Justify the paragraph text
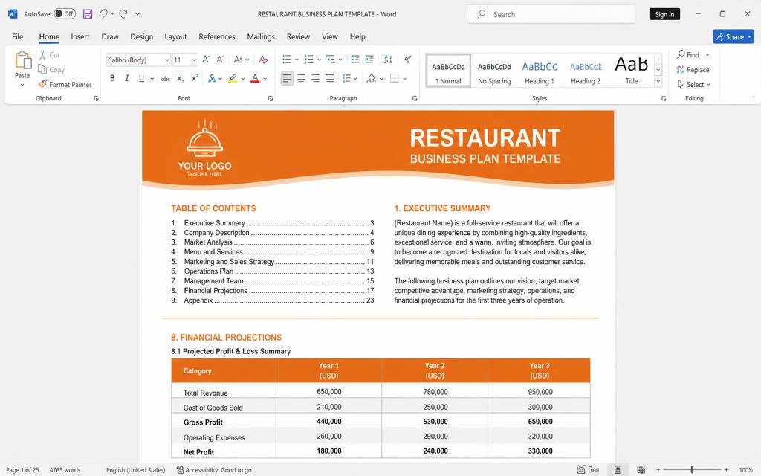 (329, 78)
